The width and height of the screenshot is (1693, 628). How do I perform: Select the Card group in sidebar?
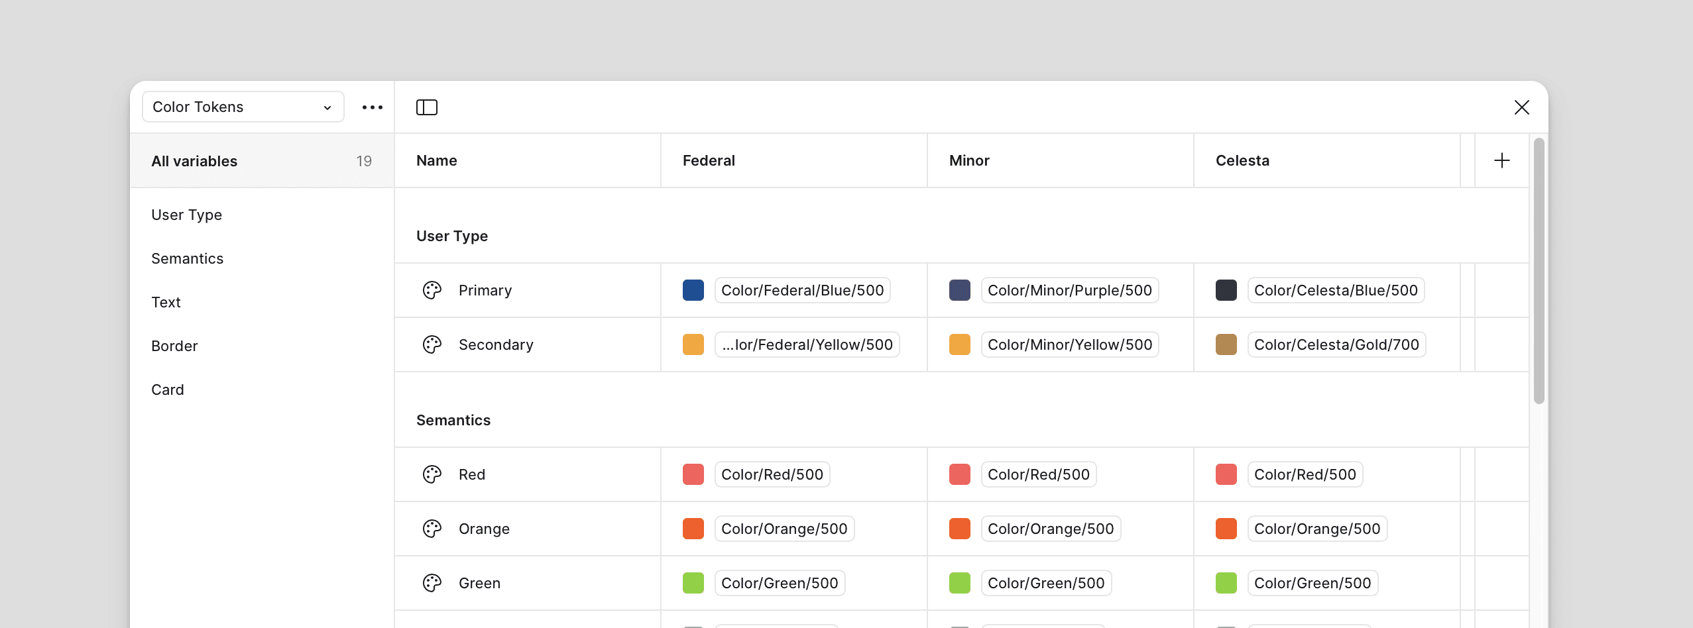(168, 390)
